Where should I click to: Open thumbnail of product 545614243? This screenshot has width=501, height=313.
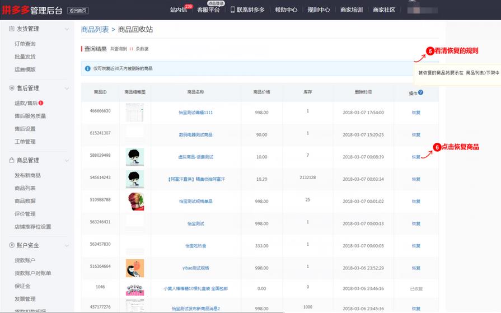pyautogui.click(x=135, y=179)
